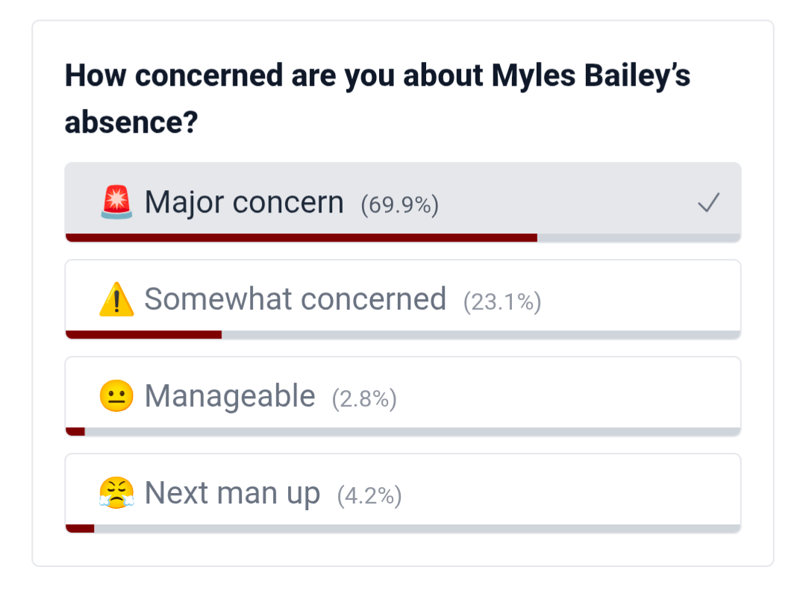Click the huffing angry face emoji
This screenshot has width=806, height=602.
pos(116,494)
